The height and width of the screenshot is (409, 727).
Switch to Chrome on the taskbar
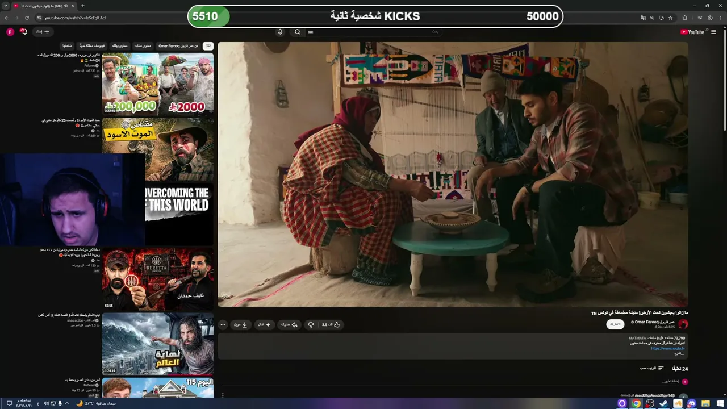click(x=636, y=403)
